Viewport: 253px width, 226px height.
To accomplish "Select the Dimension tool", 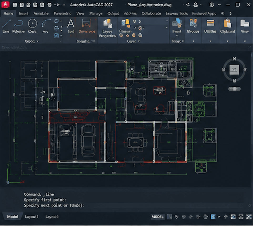I will (x=87, y=26).
